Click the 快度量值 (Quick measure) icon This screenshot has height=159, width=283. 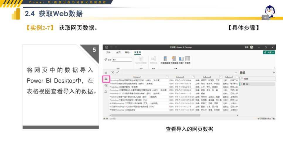click(174, 59)
